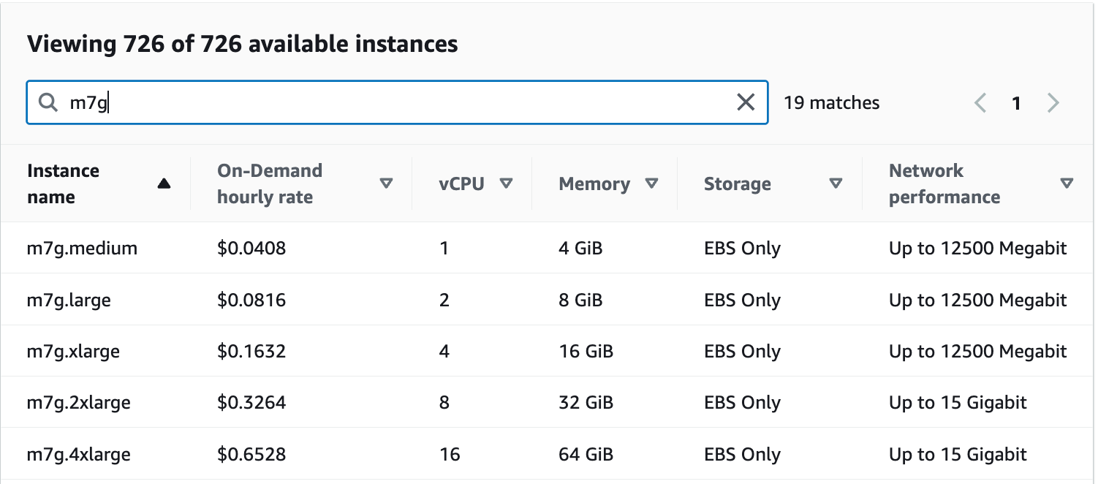Sort by On-Demand hourly rate arrow

click(x=387, y=184)
